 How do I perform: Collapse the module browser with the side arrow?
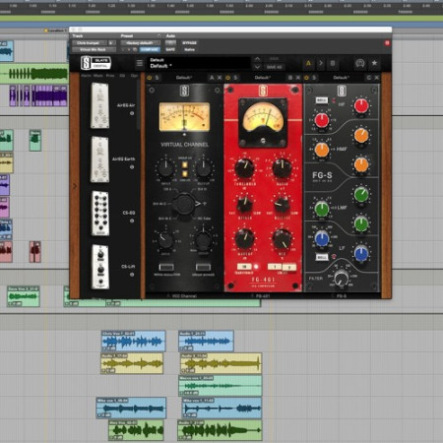[x=75, y=186]
